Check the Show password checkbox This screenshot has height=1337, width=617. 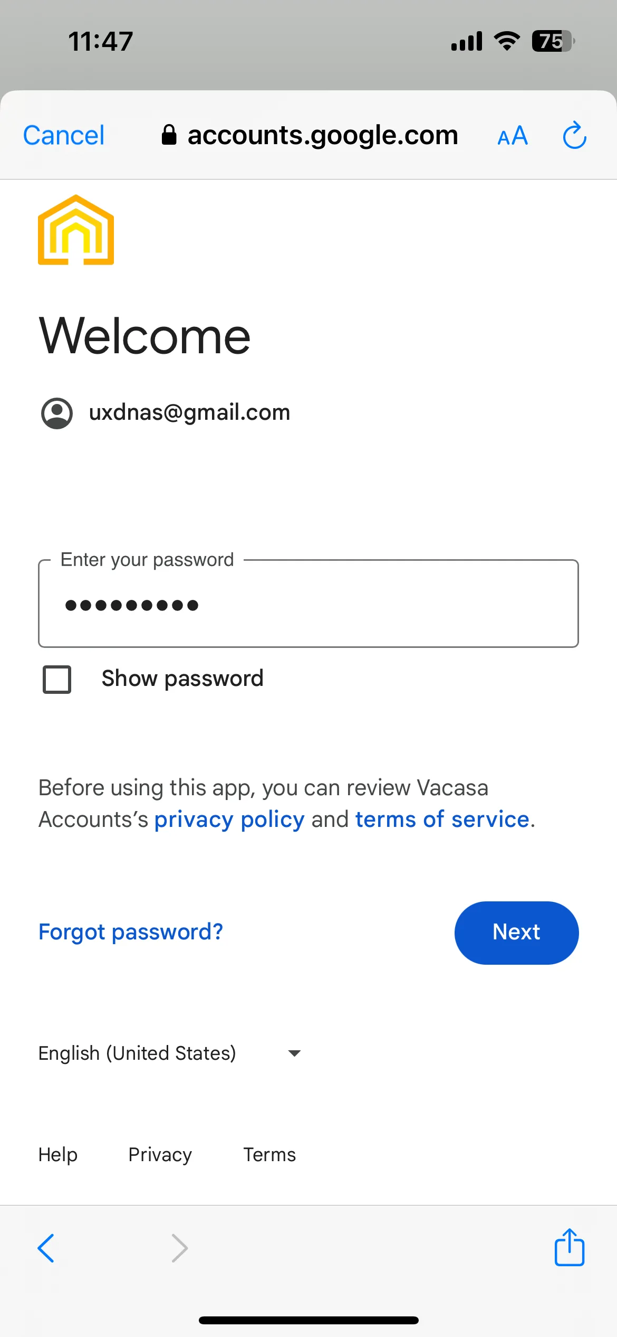coord(57,679)
